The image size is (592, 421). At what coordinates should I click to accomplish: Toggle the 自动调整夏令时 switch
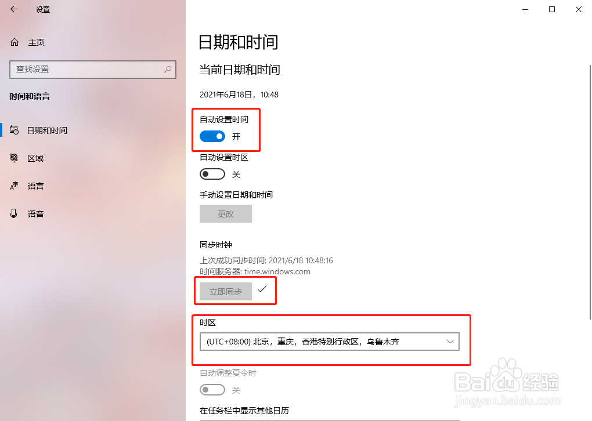tap(212, 390)
